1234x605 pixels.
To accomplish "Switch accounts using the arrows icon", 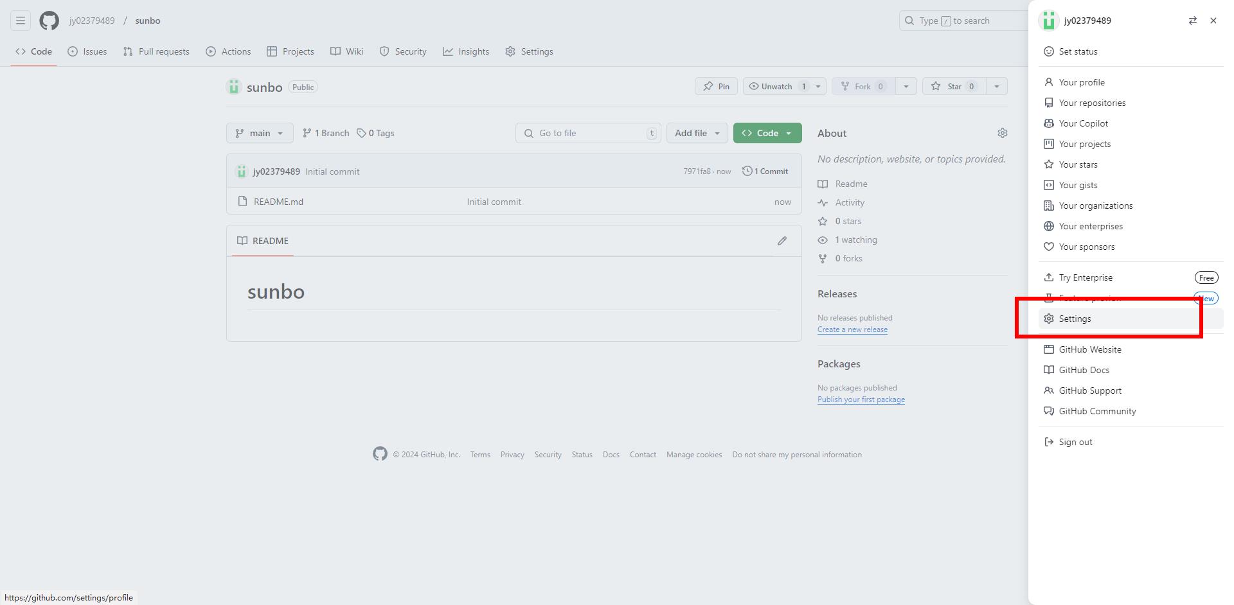I will (x=1192, y=21).
